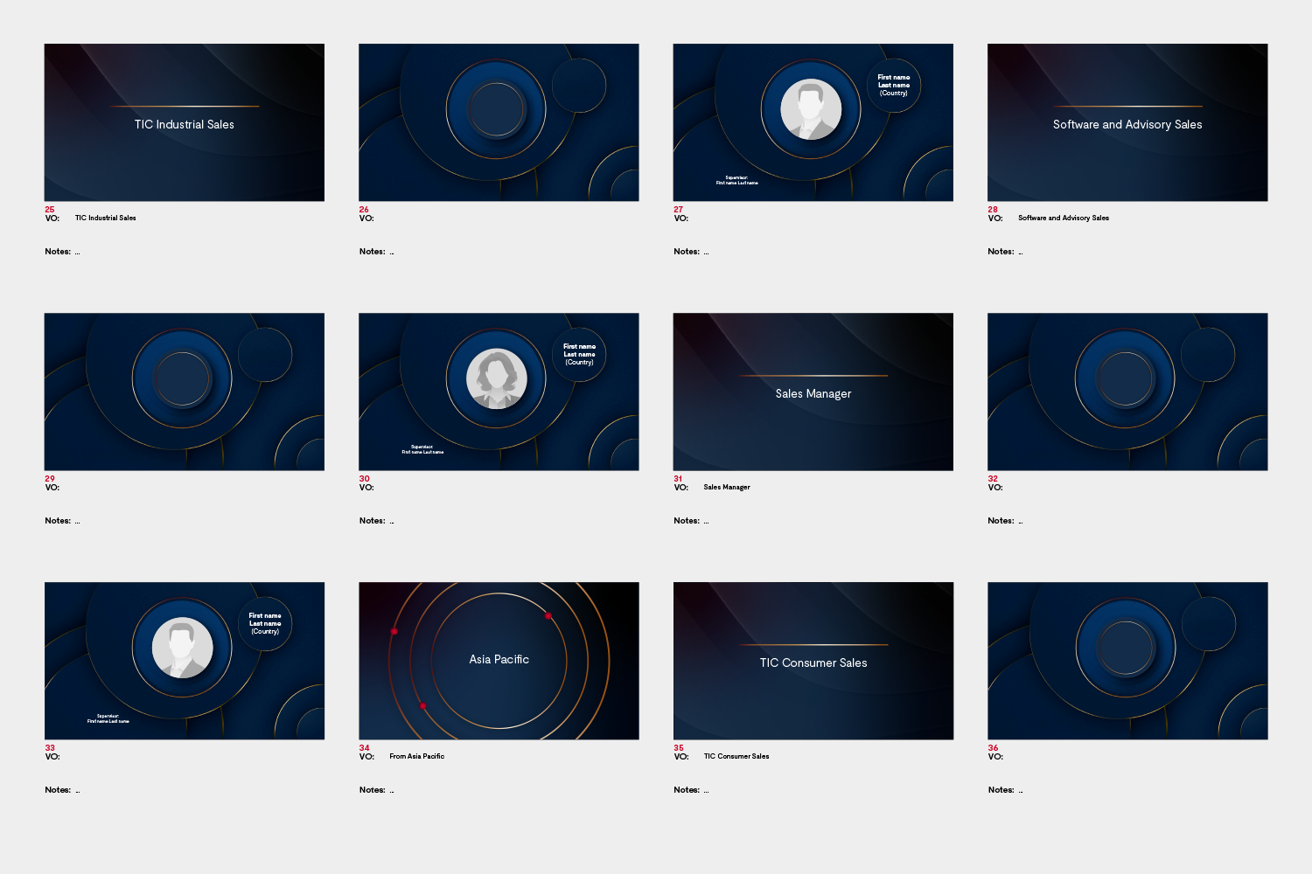
Task: Click frame number 30 label
Action: pos(364,479)
